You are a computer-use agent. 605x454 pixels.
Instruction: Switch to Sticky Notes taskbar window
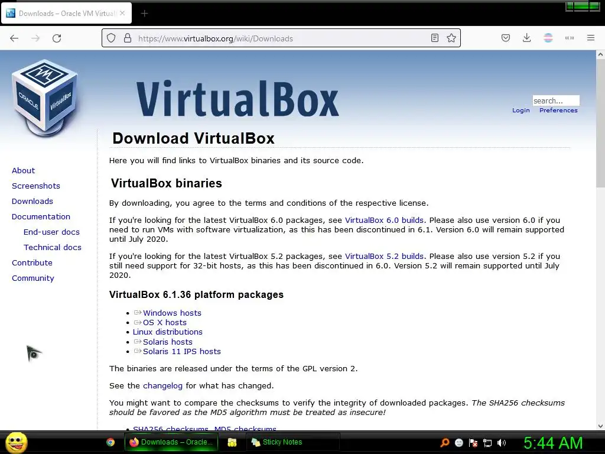pos(293,442)
